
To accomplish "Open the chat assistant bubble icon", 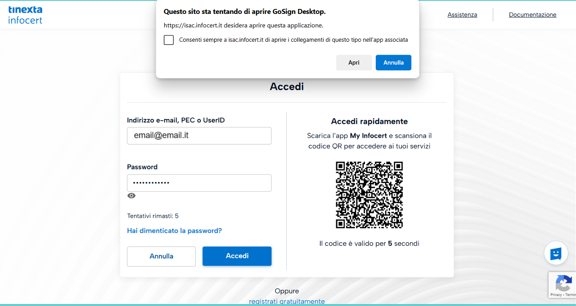I will pyautogui.click(x=556, y=254).
